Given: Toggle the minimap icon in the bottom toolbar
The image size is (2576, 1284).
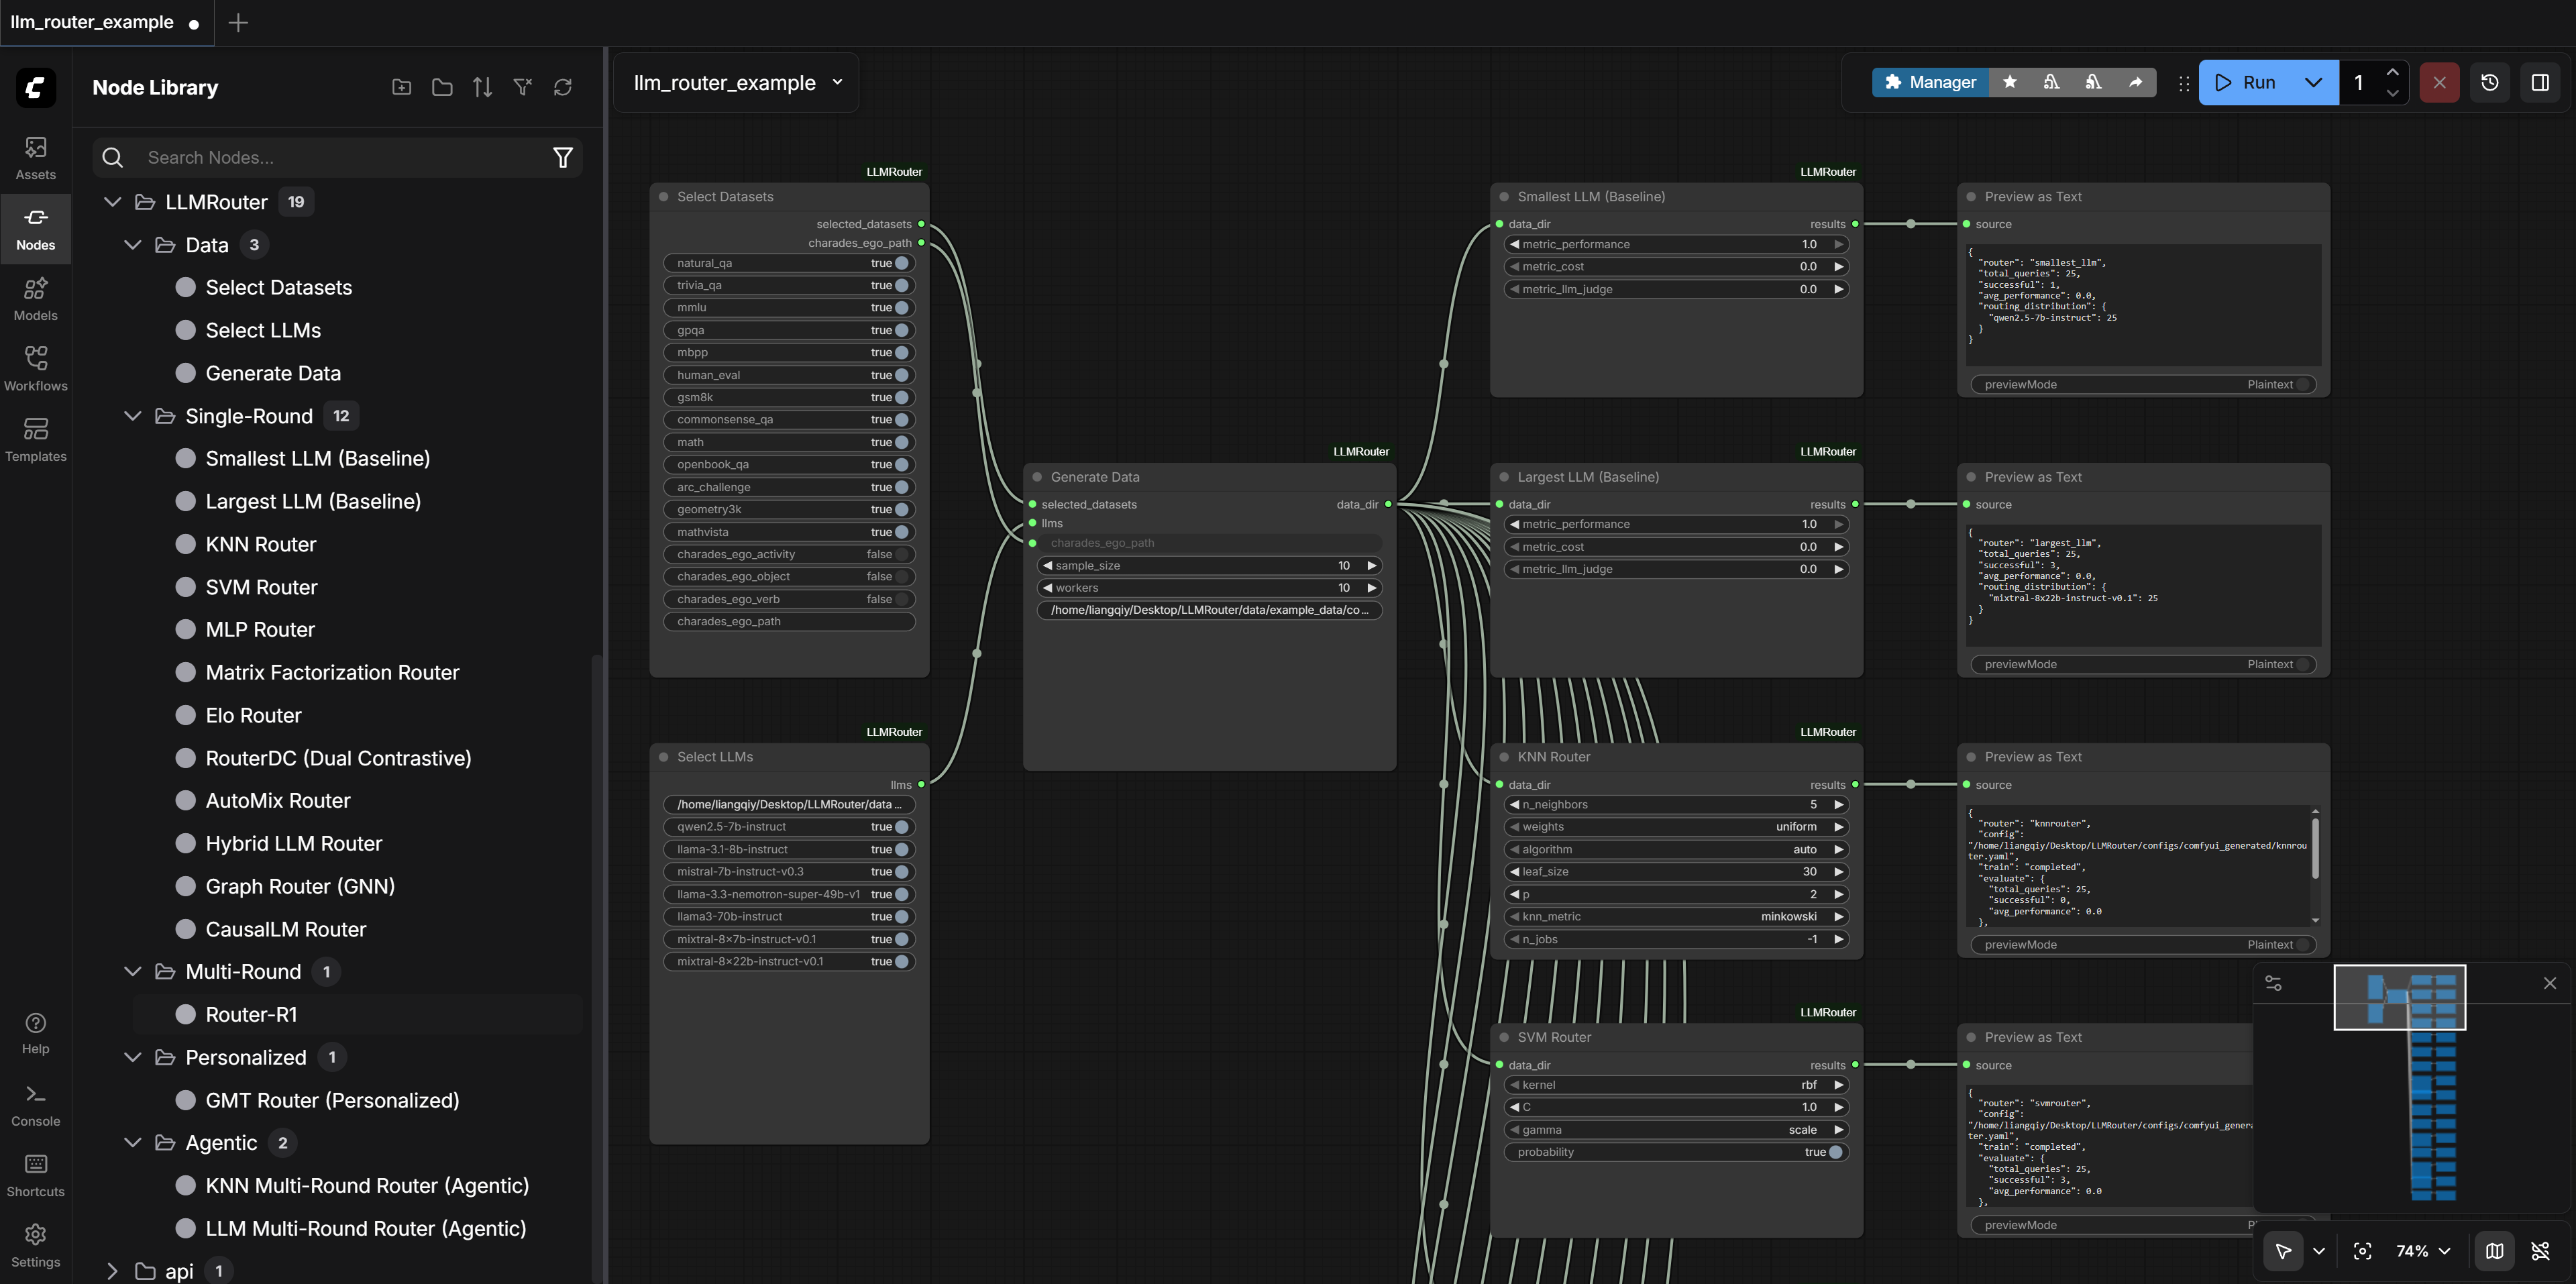Looking at the screenshot, I should click(2494, 1251).
